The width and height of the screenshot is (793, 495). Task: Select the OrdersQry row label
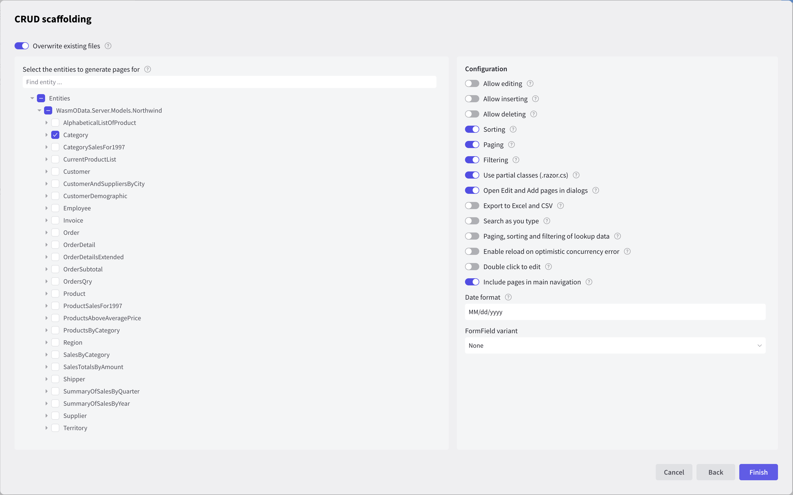[x=78, y=282]
